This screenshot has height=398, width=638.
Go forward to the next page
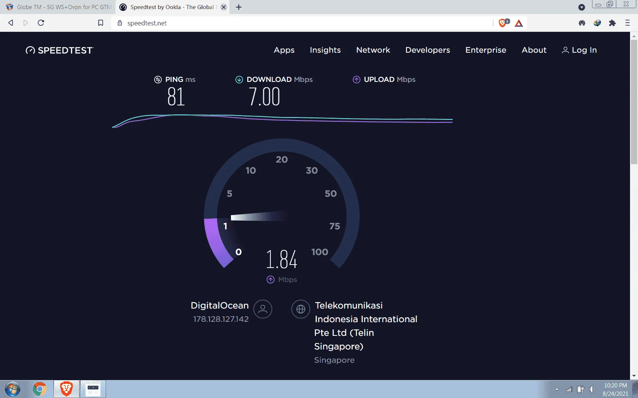[x=25, y=23]
